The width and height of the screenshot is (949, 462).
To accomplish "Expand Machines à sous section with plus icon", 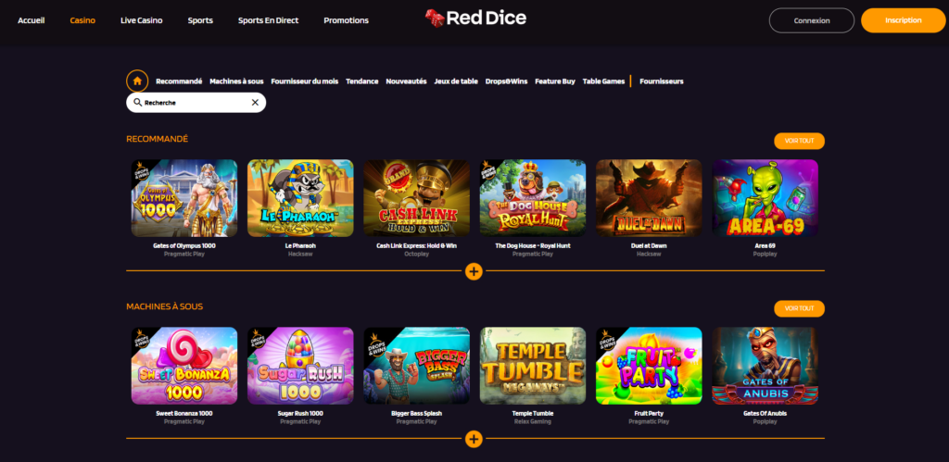I will coord(474,439).
